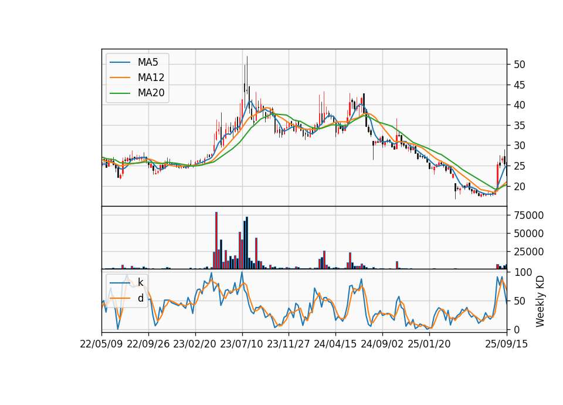Click the 22/09/26 date tick label
The height and width of the screenshot is (405, 563).
[148, 344]
